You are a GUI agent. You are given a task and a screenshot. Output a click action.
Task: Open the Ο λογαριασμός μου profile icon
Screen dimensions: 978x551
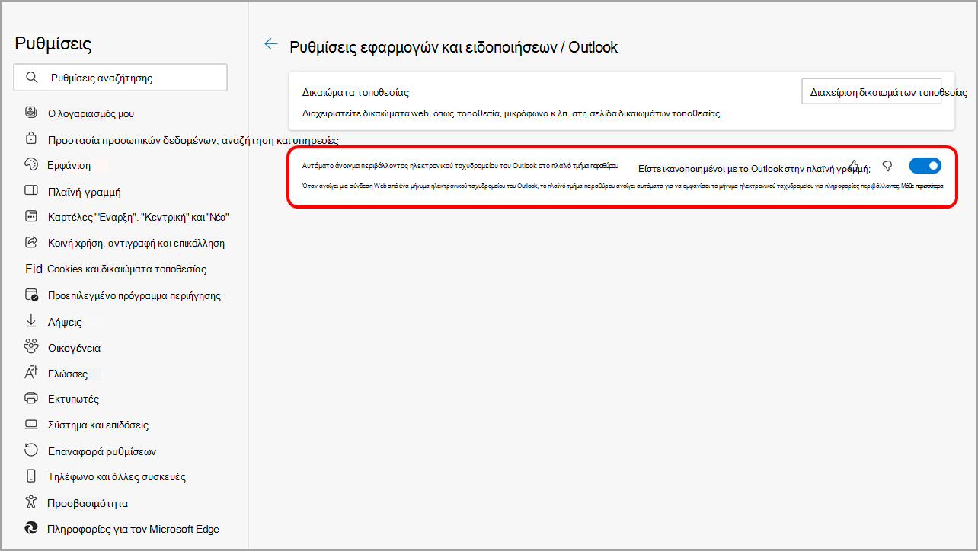[31, 113]
